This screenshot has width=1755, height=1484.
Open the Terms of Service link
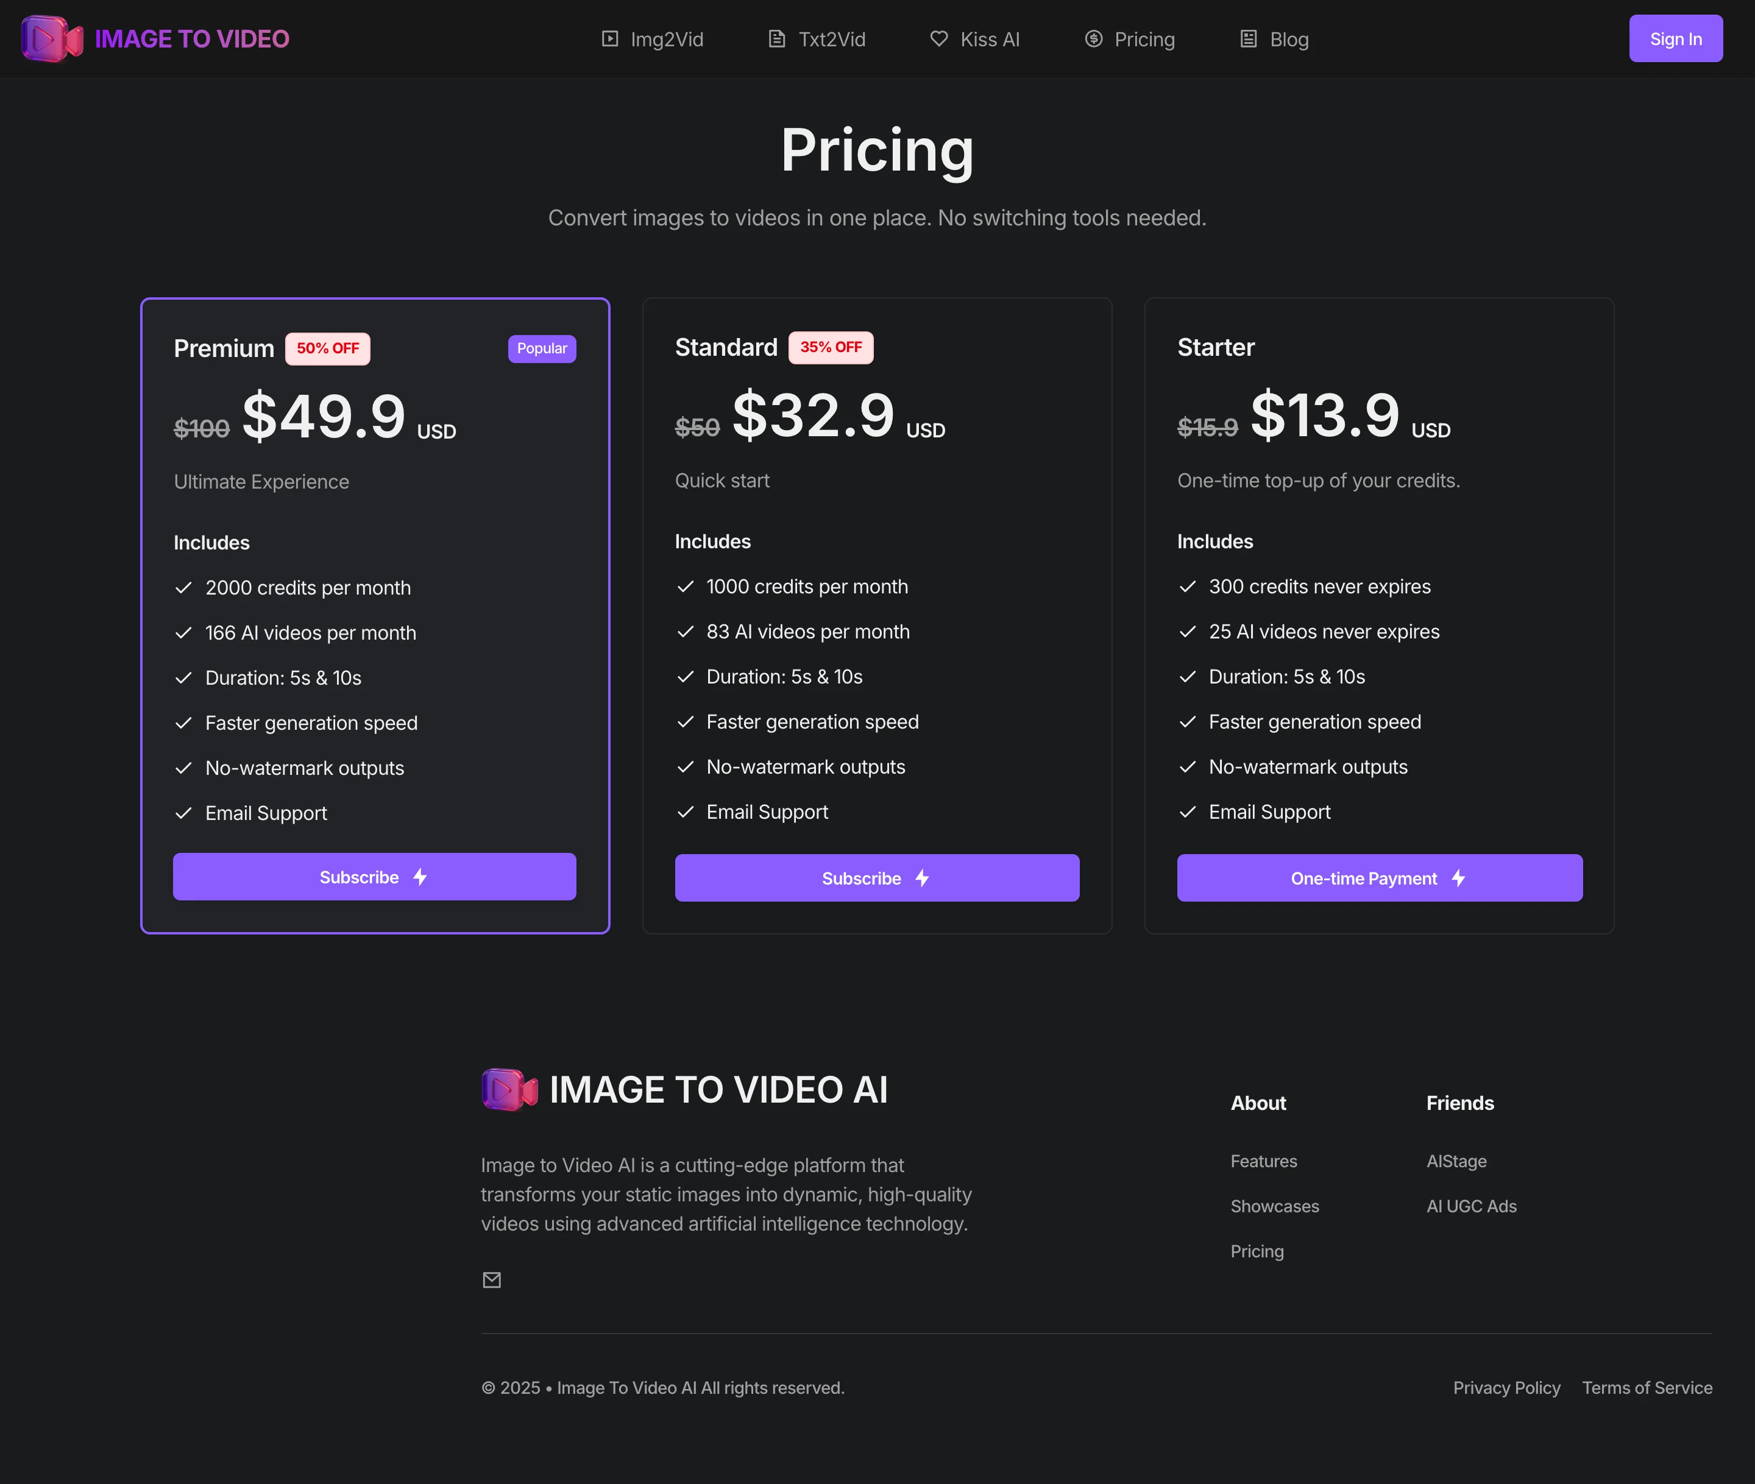[1647, 1388]
